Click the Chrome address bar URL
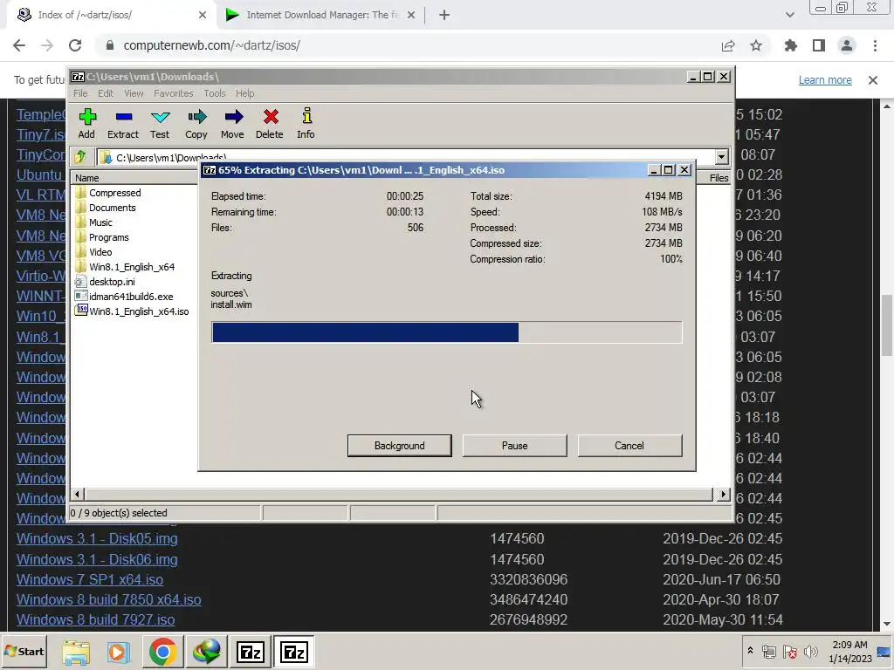This screenshot has height=670, width=894. click(x=211, y=45)
